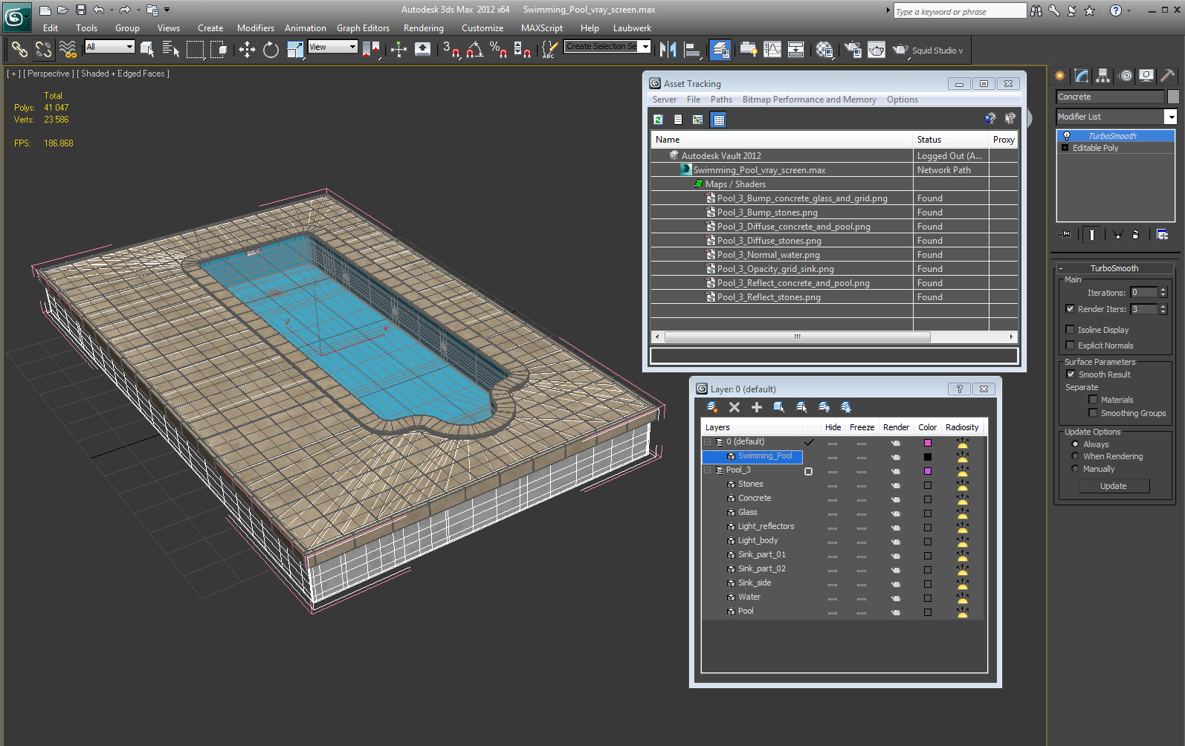Screen dimensions: 1185x746
Task: Collapse the Pool_3 layer tree
Action: coord(708,470)
